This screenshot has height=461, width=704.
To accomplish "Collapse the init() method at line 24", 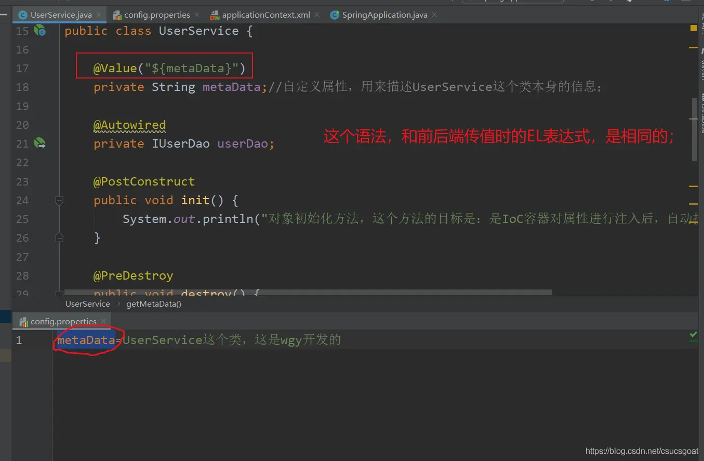I will coord(59,200).
